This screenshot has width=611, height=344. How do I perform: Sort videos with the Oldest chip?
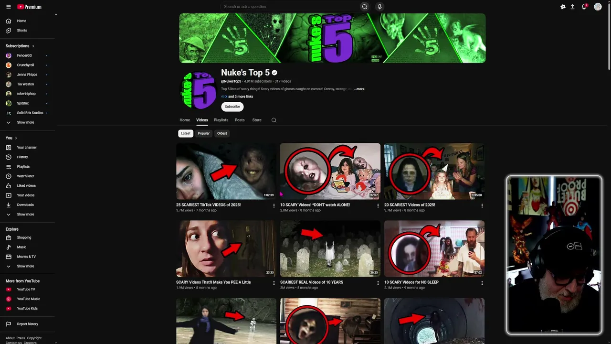pyautogui.click(x=222, y=133)
